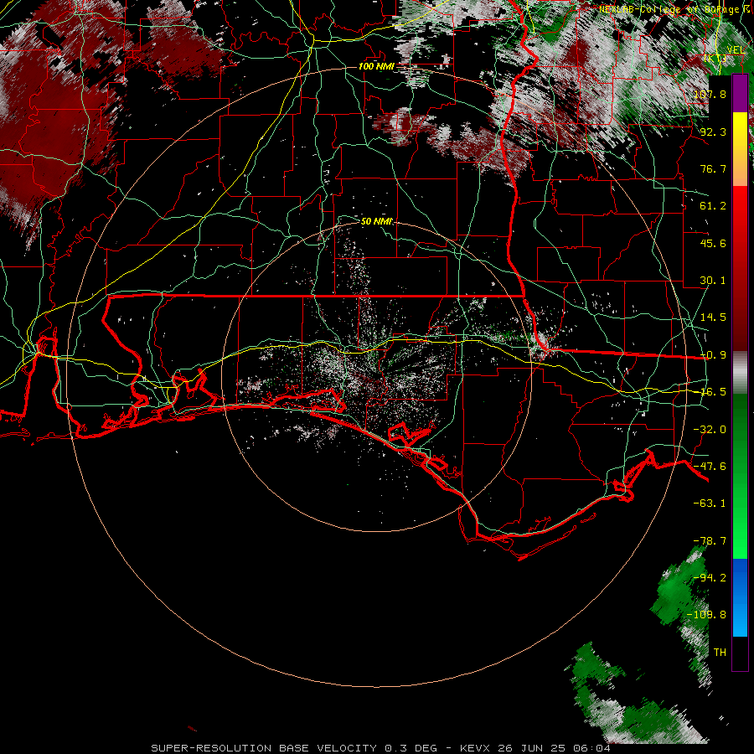The height and width of the screenshot is (754, 754).
Task: Click the 14.5 legend value
Action: click(713, 318)
